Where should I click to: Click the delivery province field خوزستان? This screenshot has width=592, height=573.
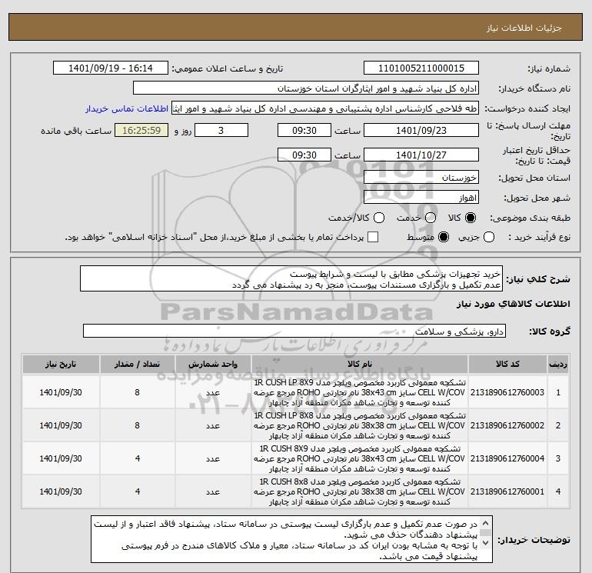coord(421,177)
